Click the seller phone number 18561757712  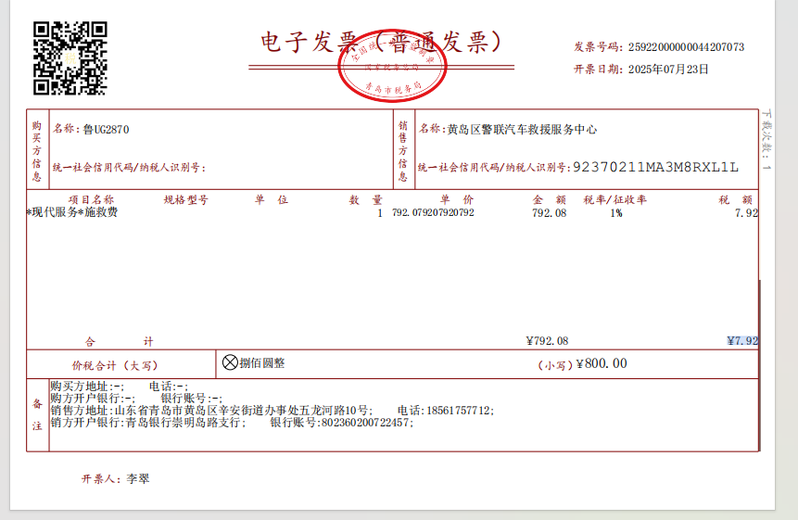coord(458,410)
